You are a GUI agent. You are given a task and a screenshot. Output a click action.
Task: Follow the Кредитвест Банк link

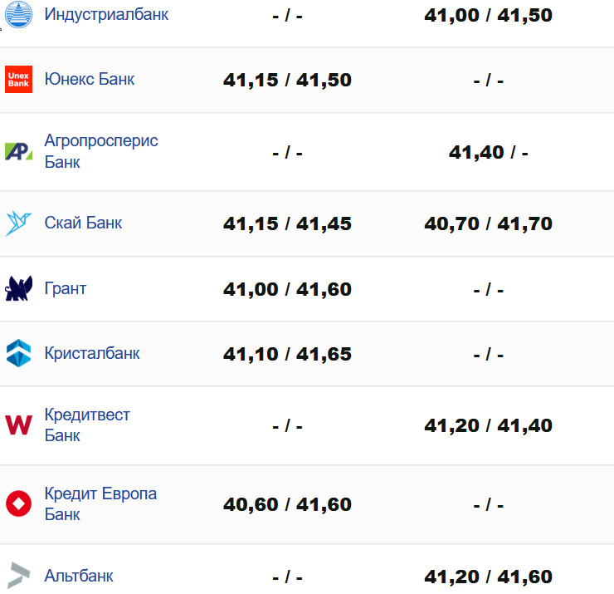pyautogui.click(x=87, y=425)
